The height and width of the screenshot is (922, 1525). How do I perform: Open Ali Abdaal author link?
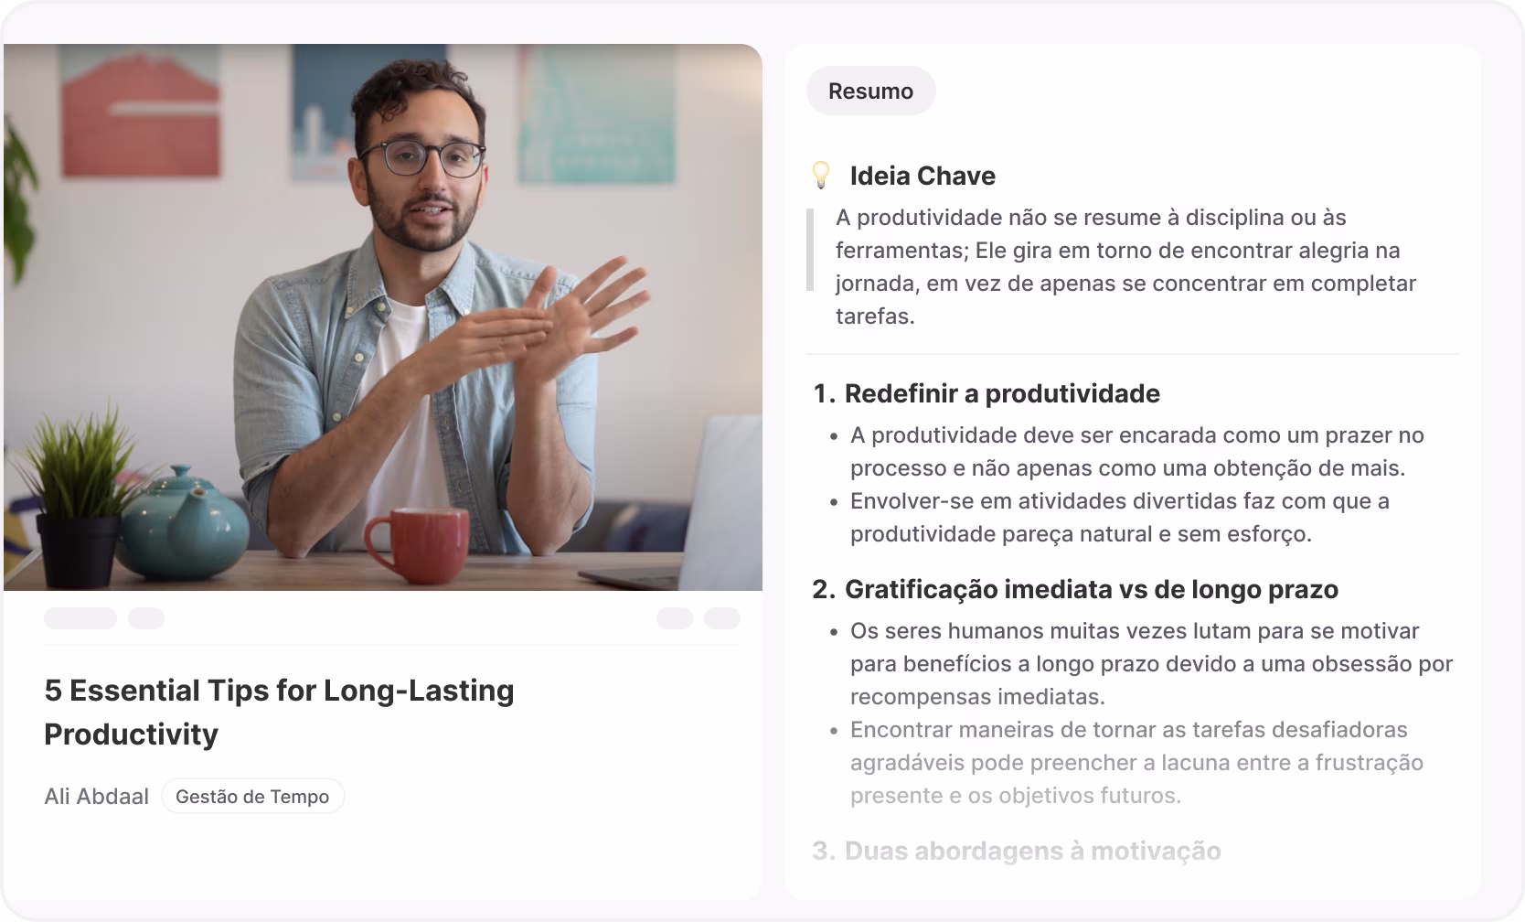(96, 796)
